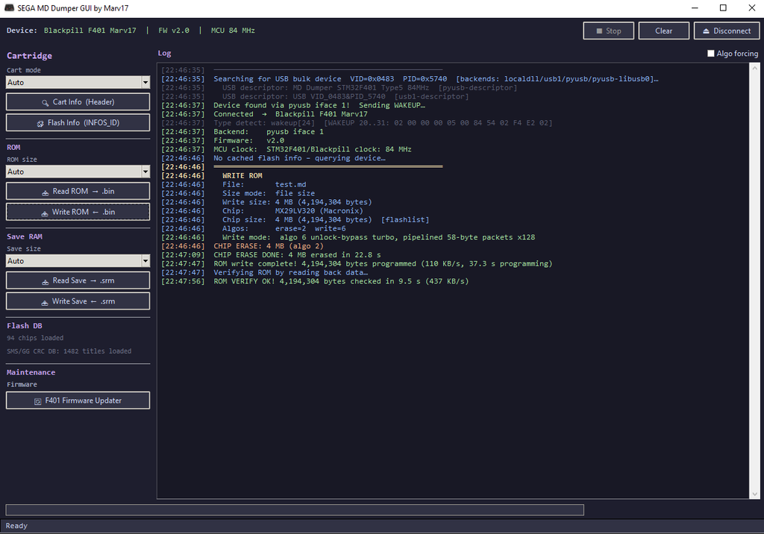This screenshot has height=534, width=764.
Task: Click the app icon in the title bar
Action: 9,7
